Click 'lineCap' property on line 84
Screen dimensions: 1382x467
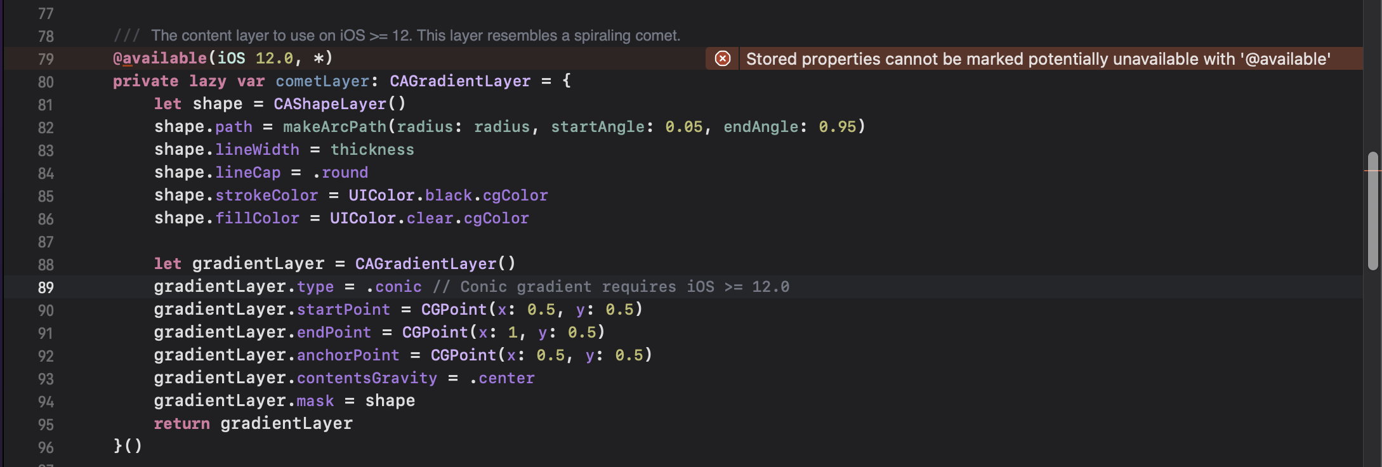point(247,173)
